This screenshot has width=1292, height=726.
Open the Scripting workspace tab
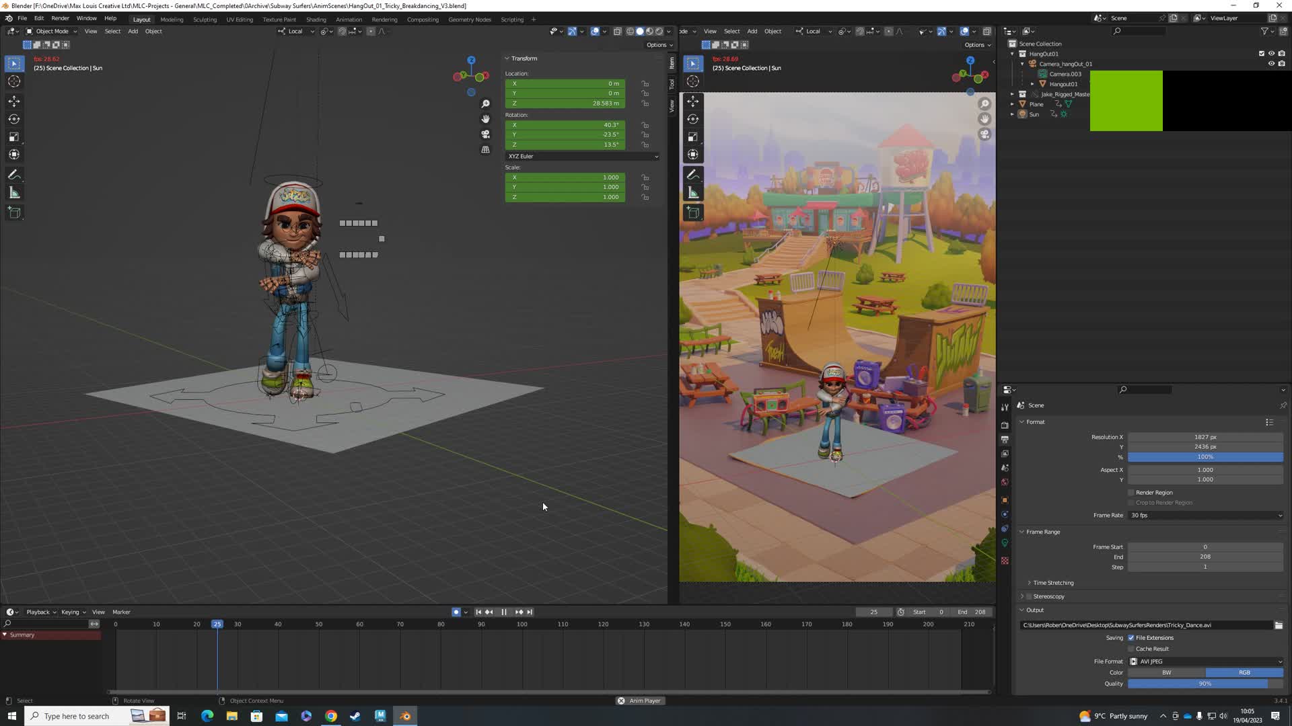512,19
